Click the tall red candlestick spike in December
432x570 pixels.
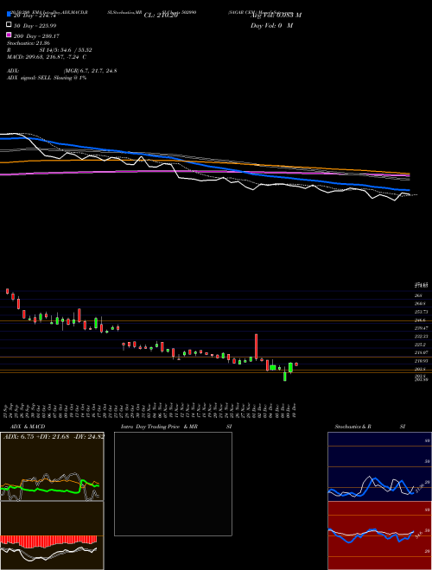(x=257, y=347)
